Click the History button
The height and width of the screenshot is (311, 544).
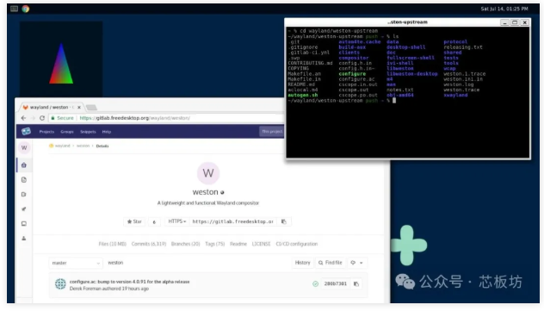(x=302, y=263)
